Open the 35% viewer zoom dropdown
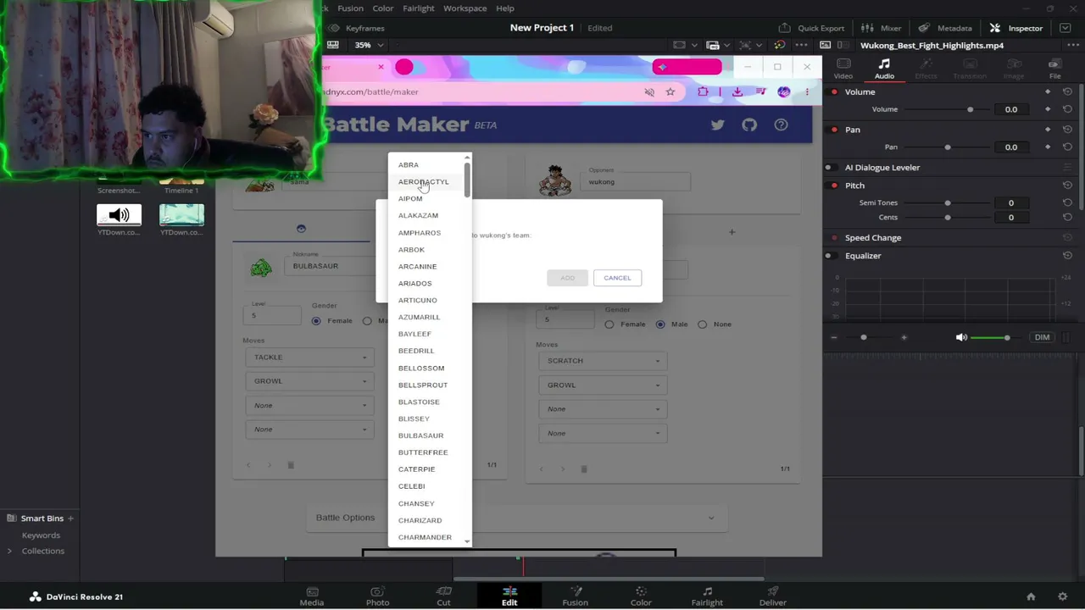The height and width of the screenshot is (610, 1085). click(x=369, y=45)
